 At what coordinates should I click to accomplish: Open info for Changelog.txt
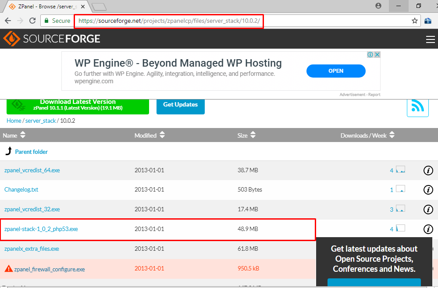428,189
